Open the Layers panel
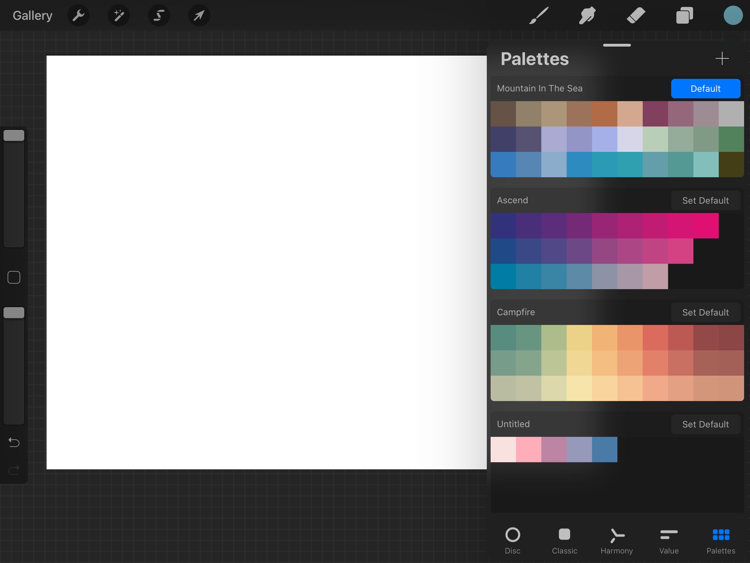Viewport: 750px width, 563px height. 684,15
